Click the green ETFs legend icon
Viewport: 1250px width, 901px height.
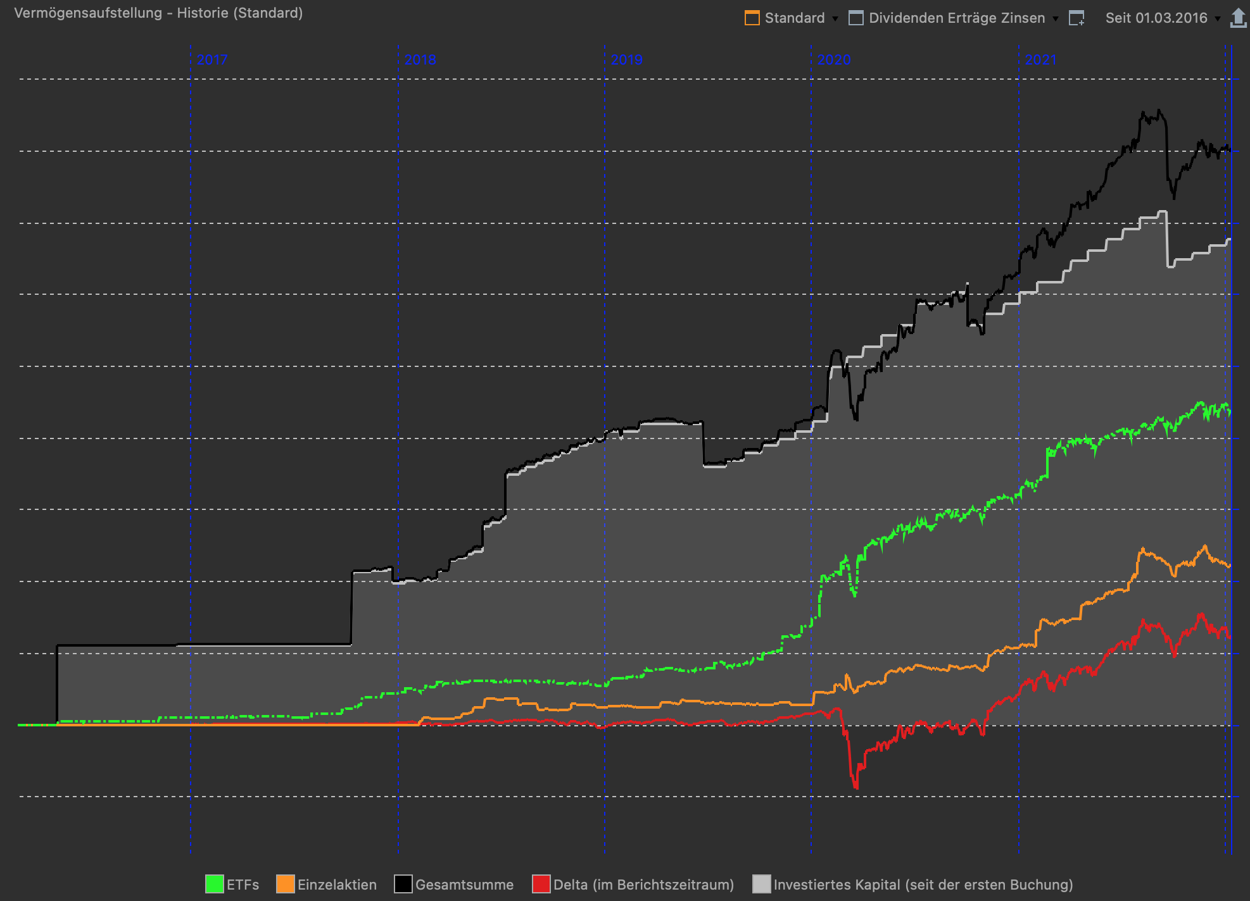tap(215, 884)
